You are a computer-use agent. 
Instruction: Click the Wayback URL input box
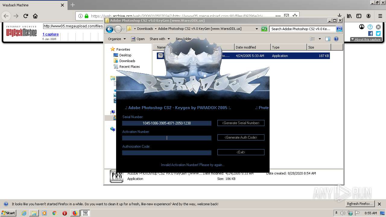73,26
